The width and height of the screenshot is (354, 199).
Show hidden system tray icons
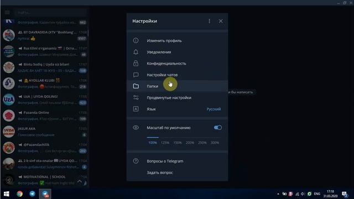(278, 194)
